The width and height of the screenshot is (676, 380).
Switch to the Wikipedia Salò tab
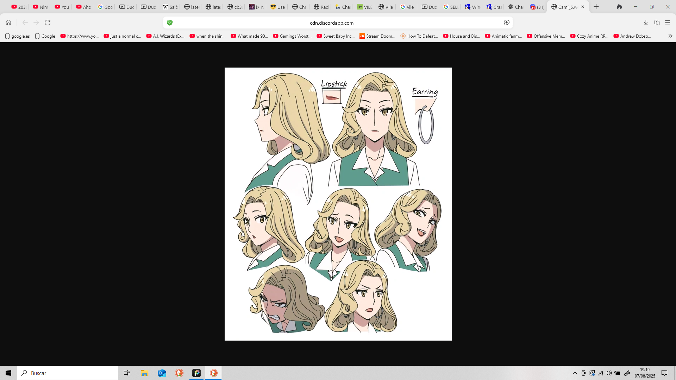pos(170,7)
